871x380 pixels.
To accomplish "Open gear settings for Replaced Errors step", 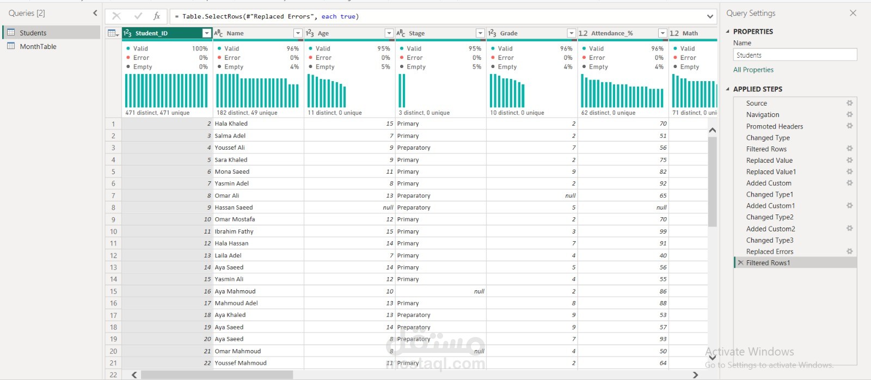I will (849, 252).
